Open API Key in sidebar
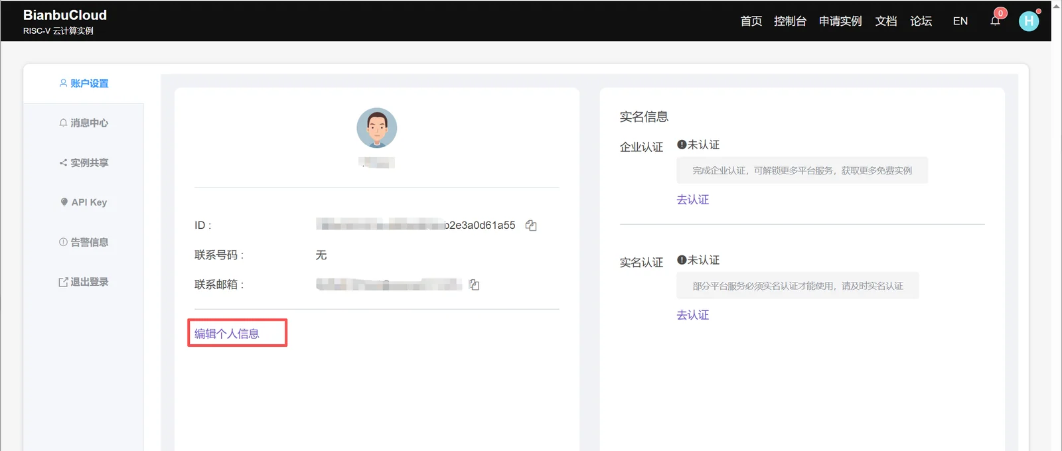Image resolution: width=1062 pixels, height=451 pixels. [x=84, y=202]
